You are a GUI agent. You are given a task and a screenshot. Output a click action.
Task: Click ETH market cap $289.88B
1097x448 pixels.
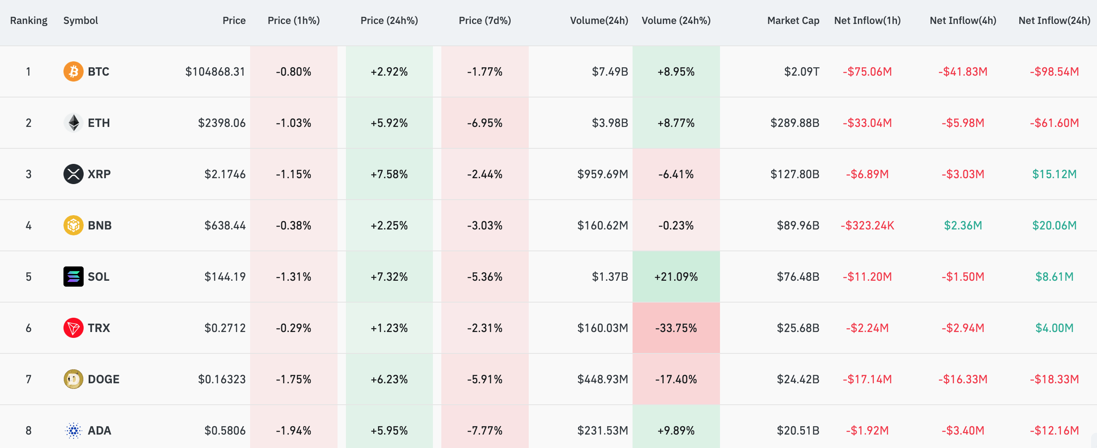click(795, 123)
